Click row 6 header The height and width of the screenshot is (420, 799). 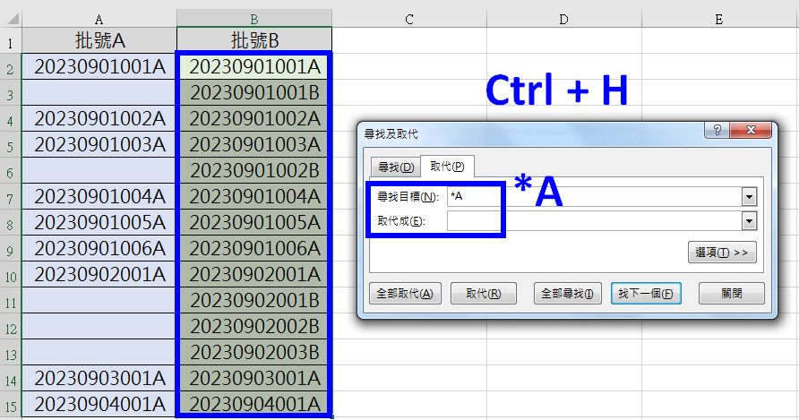click(x=10, y=170)
